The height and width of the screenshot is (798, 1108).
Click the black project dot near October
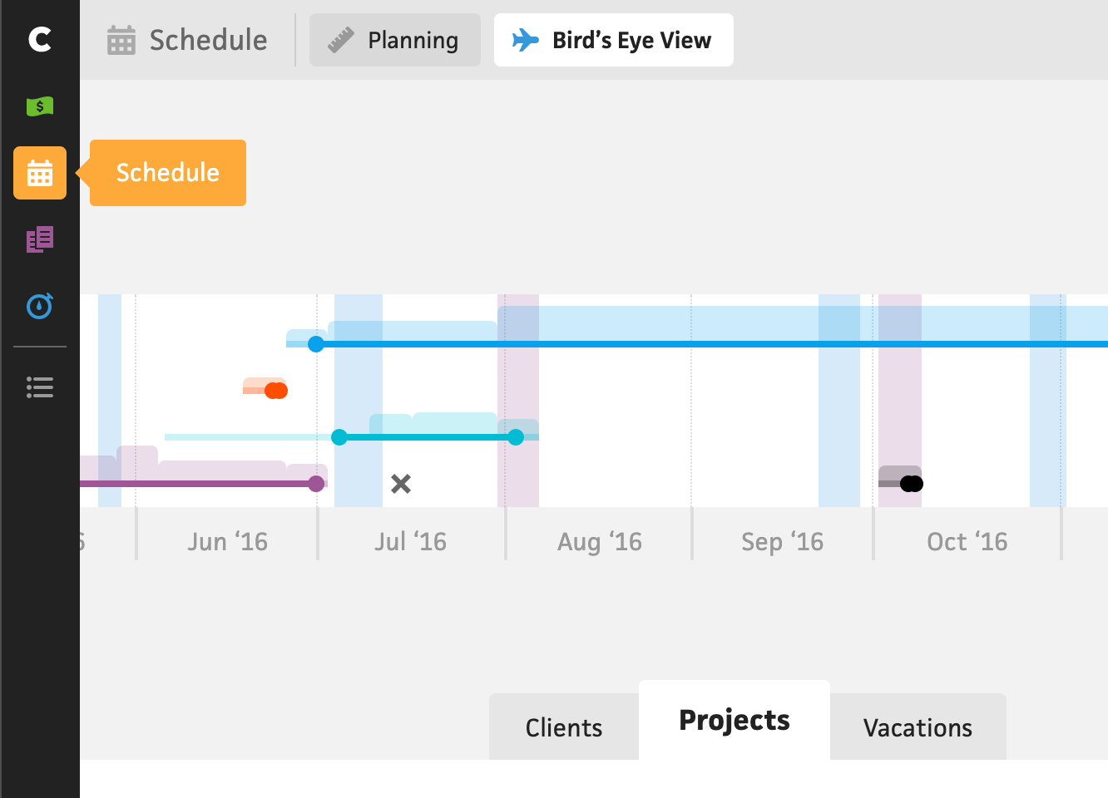coord(912,484)
